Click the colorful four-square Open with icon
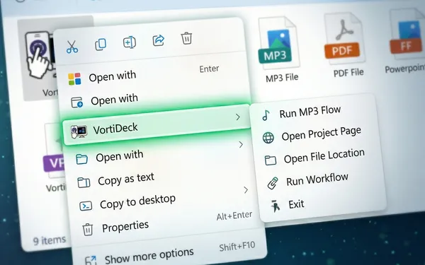Viewport: 425px width, 265px height. tap(74, 79)
